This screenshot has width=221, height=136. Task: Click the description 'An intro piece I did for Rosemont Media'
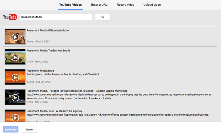click(x=63, y=74)
